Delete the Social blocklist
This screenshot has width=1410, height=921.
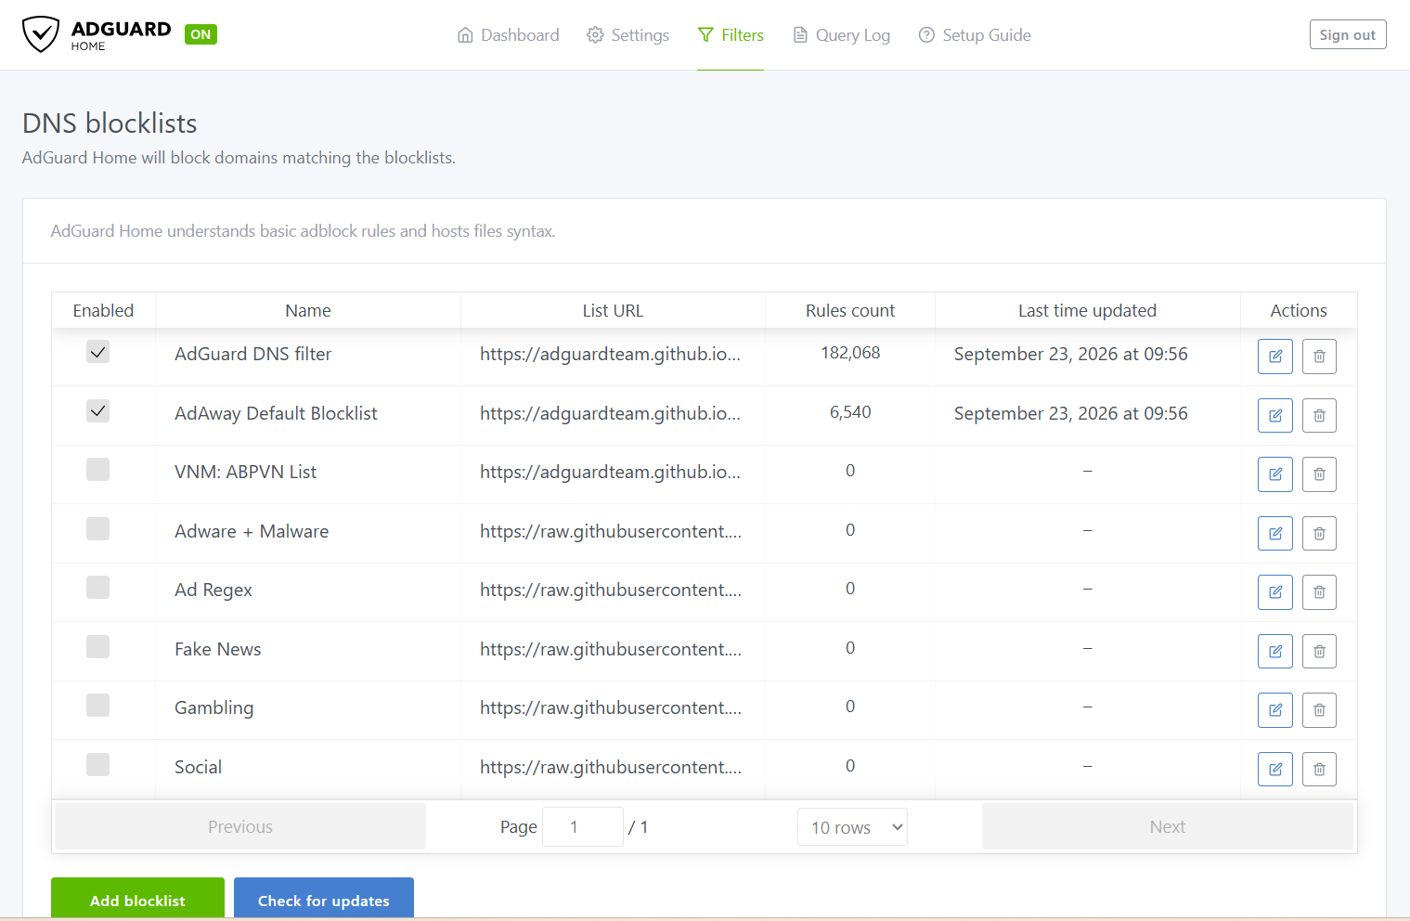1319,769
